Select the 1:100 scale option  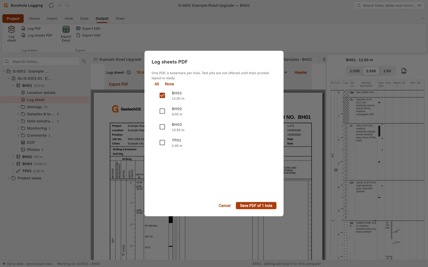[x=371, y=71]
